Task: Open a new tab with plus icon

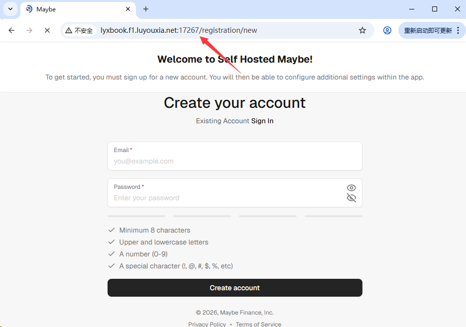Action: [x=146, y=9]
